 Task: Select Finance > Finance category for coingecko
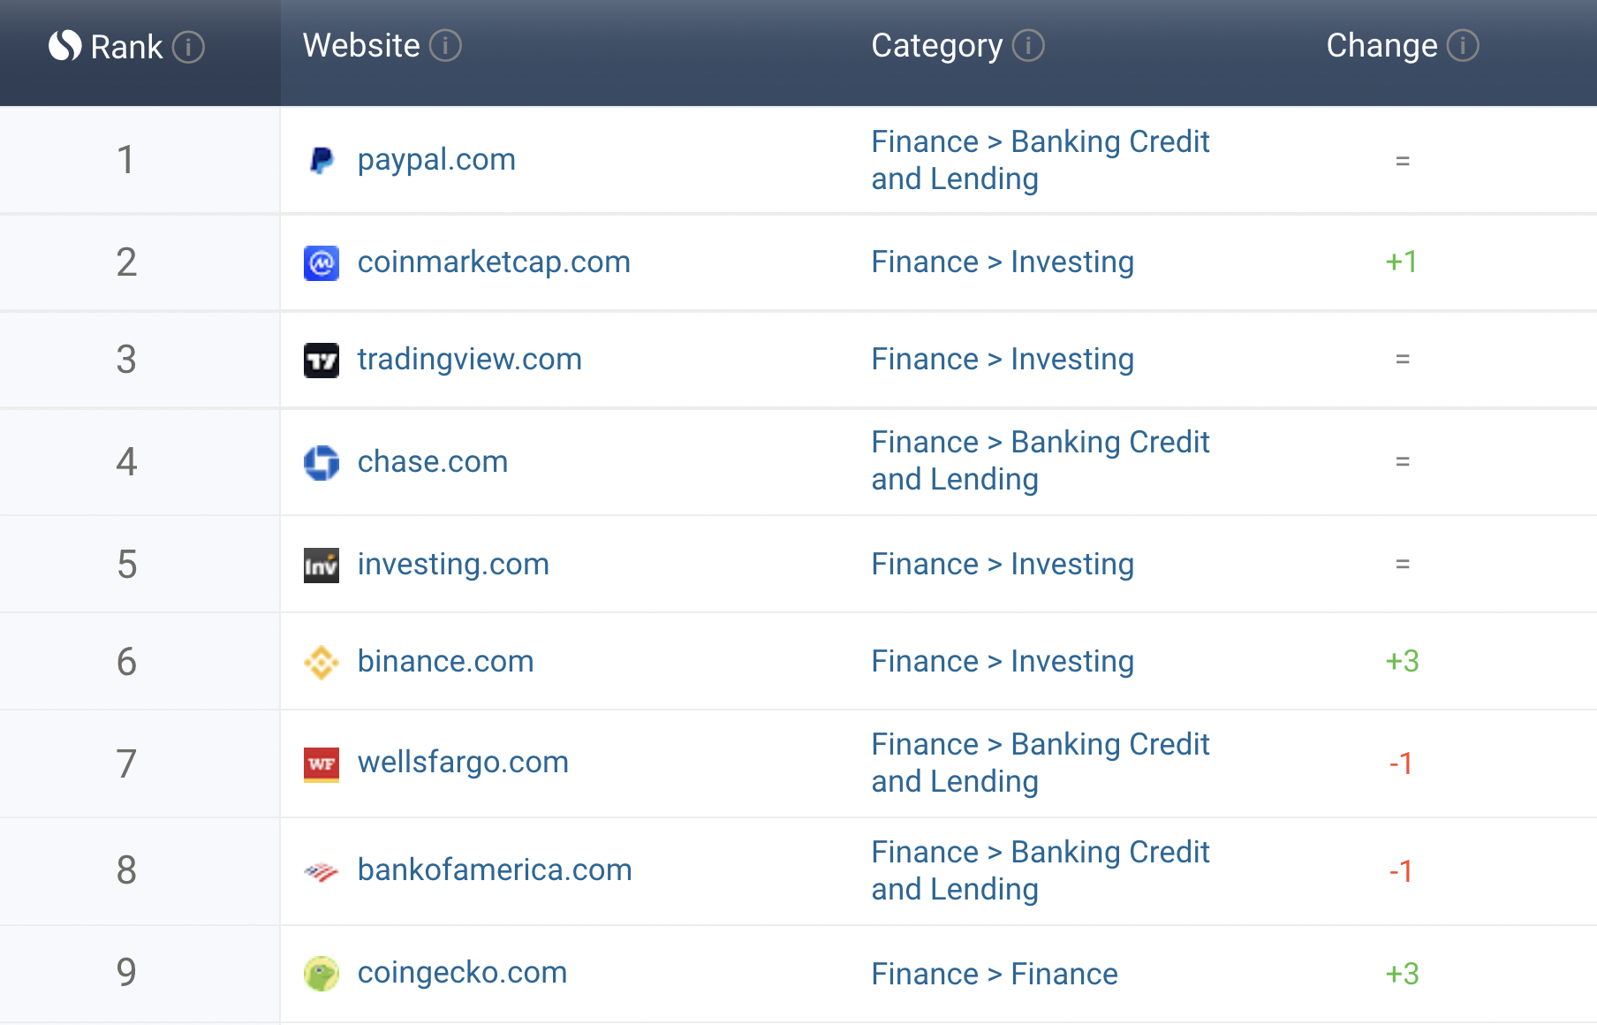(995, 974)
